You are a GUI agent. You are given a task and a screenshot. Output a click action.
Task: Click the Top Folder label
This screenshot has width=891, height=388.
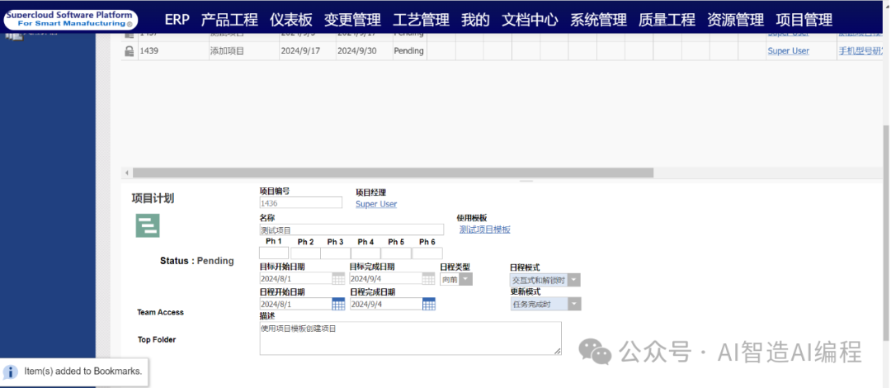157,339
